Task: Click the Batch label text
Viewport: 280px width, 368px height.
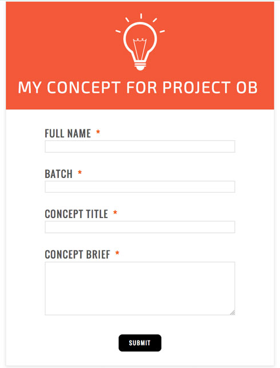Action: (59, 174)
